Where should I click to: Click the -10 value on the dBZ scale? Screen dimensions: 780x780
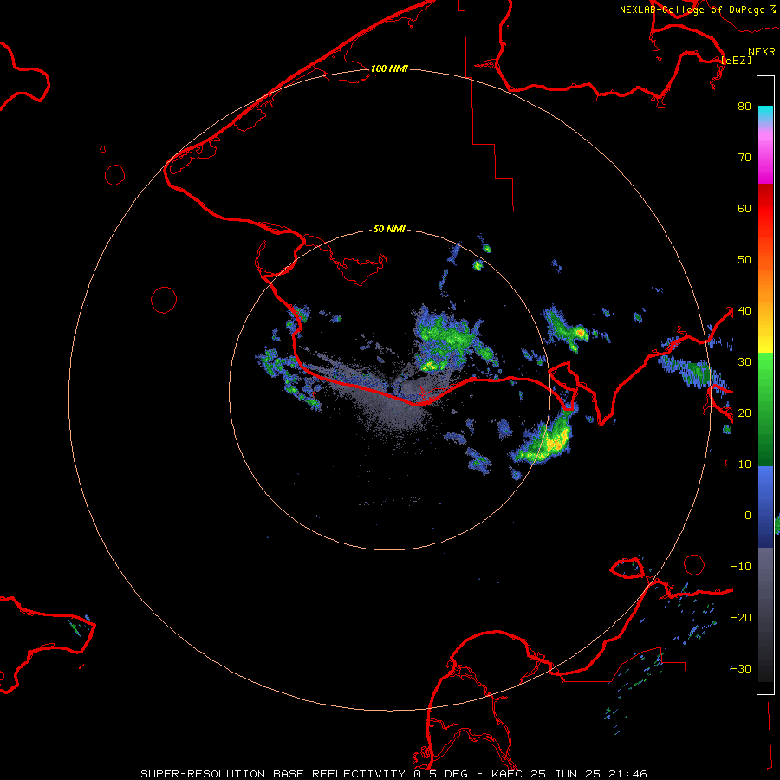tap(741, 567)
